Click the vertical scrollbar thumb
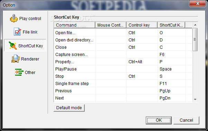 point(195,39)
